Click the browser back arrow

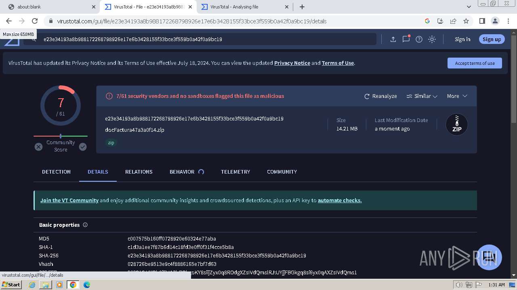click(x=9, y=21)
